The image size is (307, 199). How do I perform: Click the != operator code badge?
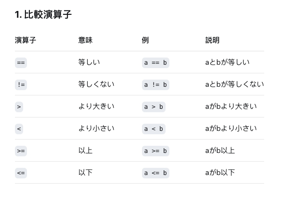(x=21, y=85)
